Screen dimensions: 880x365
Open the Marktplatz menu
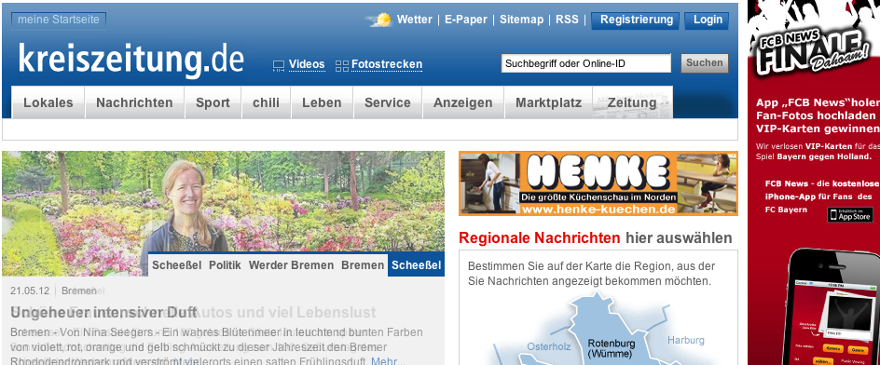548,102
